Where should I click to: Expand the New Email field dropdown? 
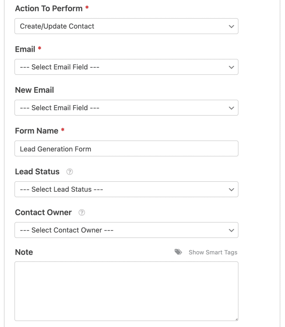(126, 108)
